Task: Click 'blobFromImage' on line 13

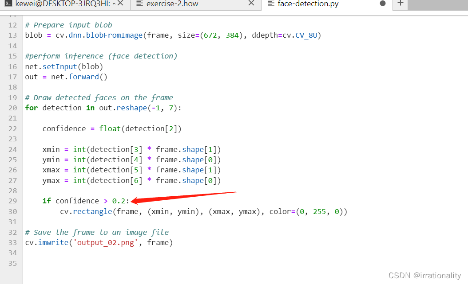Action: click(x=114, y=35)
